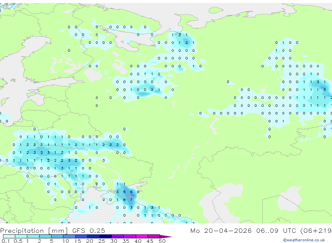Screen dimensions: 332x243
Task: Click the '40' legend scale label
Action: 138,241
